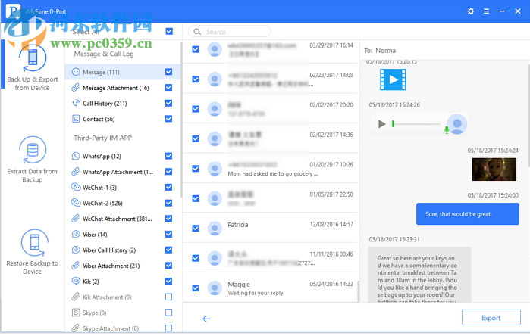Screen dimensions: 530x336
Task: Click the Skype Attachment paperclip icon
Action: coord(75,328)
